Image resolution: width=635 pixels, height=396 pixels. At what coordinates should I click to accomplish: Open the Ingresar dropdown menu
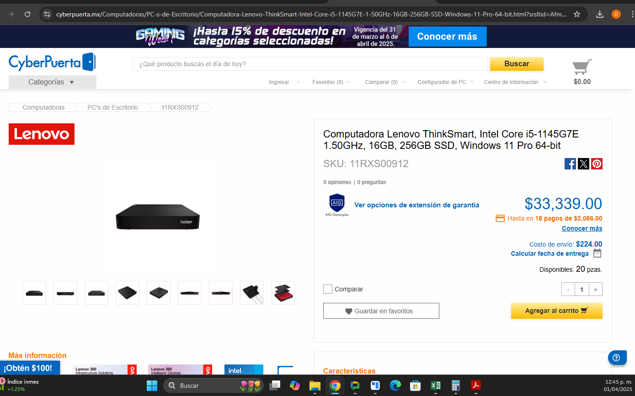(x=284, y=82)
